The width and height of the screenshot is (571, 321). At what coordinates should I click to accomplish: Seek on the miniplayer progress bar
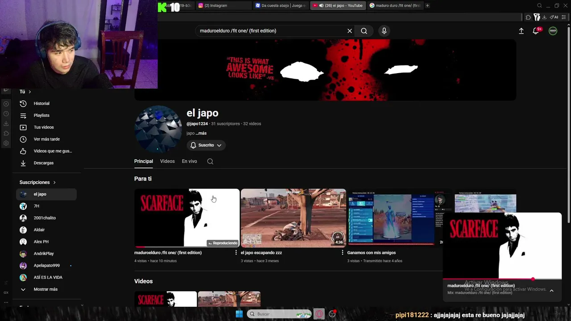click(x=502, y=279)
